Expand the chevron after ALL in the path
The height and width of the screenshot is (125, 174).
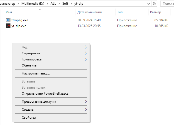59,4
